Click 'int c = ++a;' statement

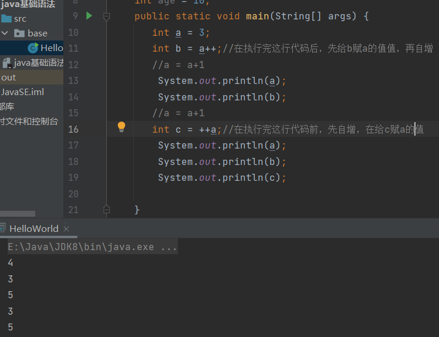click(x=187, y=129)
